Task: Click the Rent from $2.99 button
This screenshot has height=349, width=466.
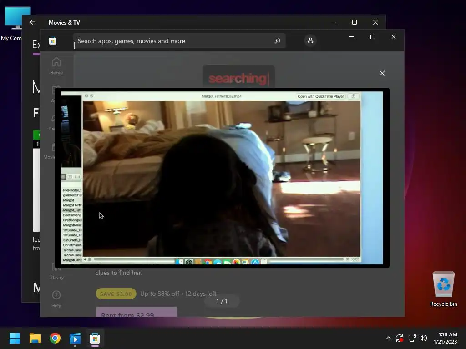Action: (x=137, y=312)
